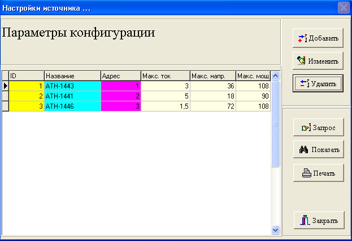Viewport: 352px width, 241px height.
Task: Click yellow ID cell of ATH-1441 row
Action: click(x=27, y=96)
